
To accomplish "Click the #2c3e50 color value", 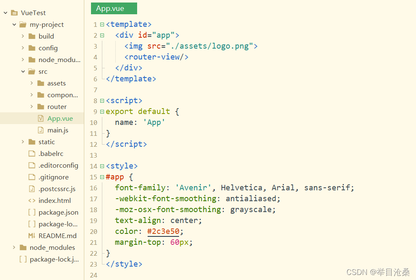I will (163, 231).
